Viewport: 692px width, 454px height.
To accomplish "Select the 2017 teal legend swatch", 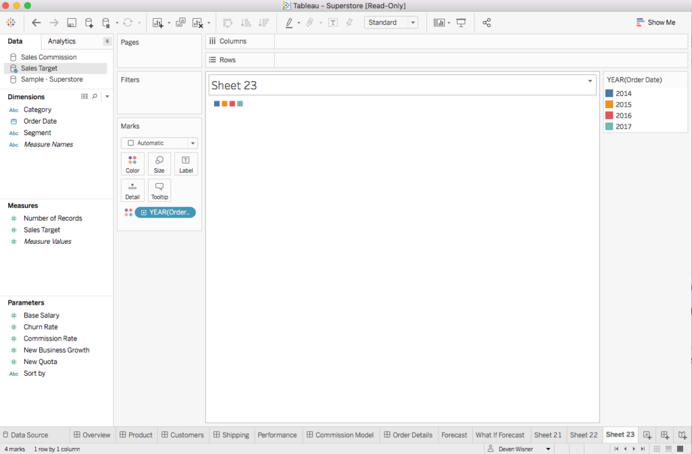I will click(609, 126).
